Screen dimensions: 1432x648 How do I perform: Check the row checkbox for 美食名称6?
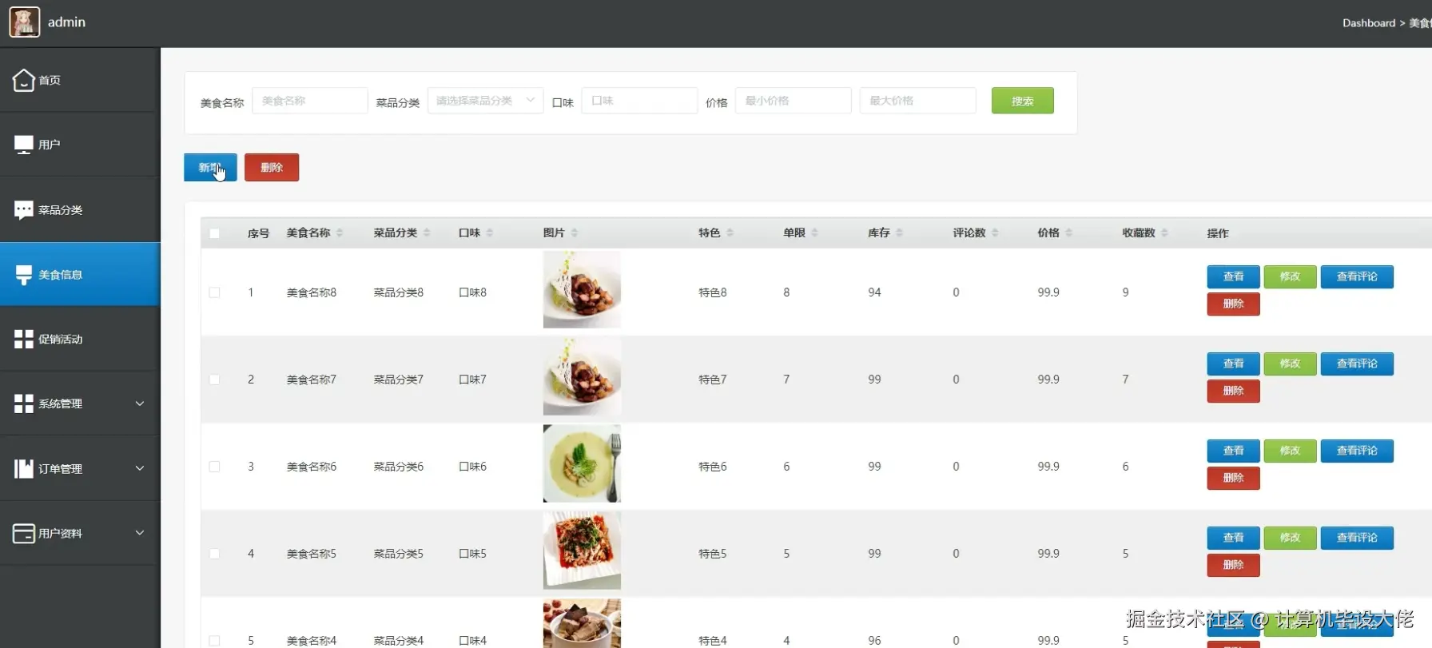click(214, 467)
